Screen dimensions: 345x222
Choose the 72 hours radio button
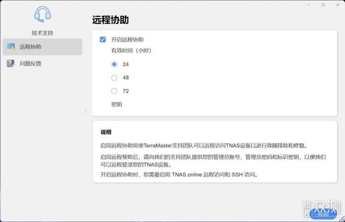[114, 91]
